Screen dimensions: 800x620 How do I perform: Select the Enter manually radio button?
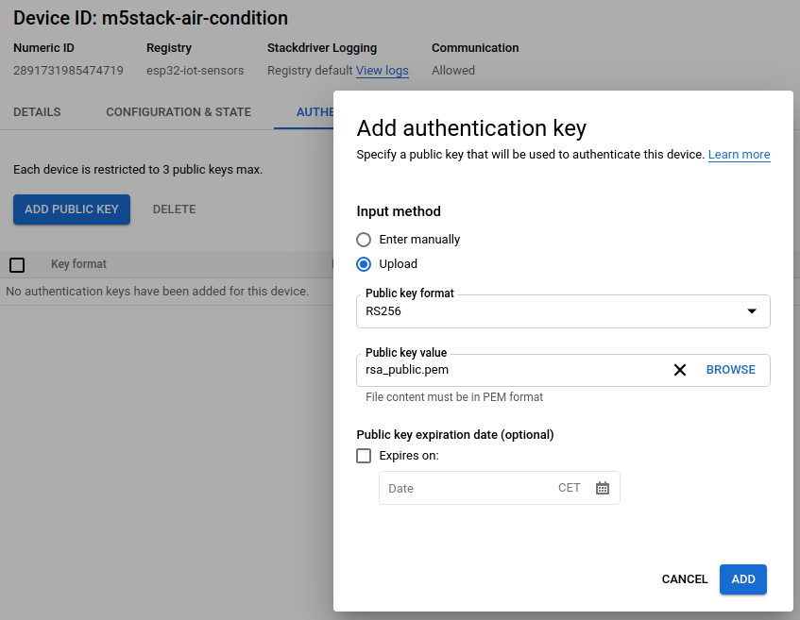point(364,240)
